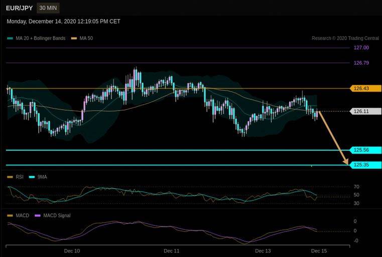Click the tan MACD legend swatch
Viewport: 382px width, 257px height.
[x=10, y=215]
